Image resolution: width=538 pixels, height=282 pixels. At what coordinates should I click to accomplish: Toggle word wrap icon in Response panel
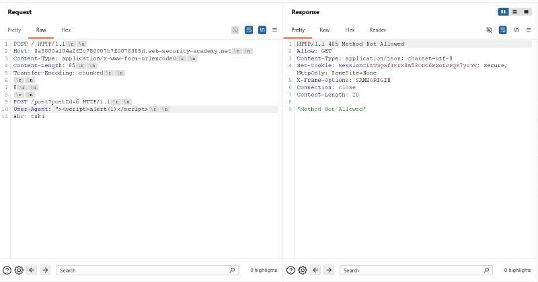tap(502, 30)
